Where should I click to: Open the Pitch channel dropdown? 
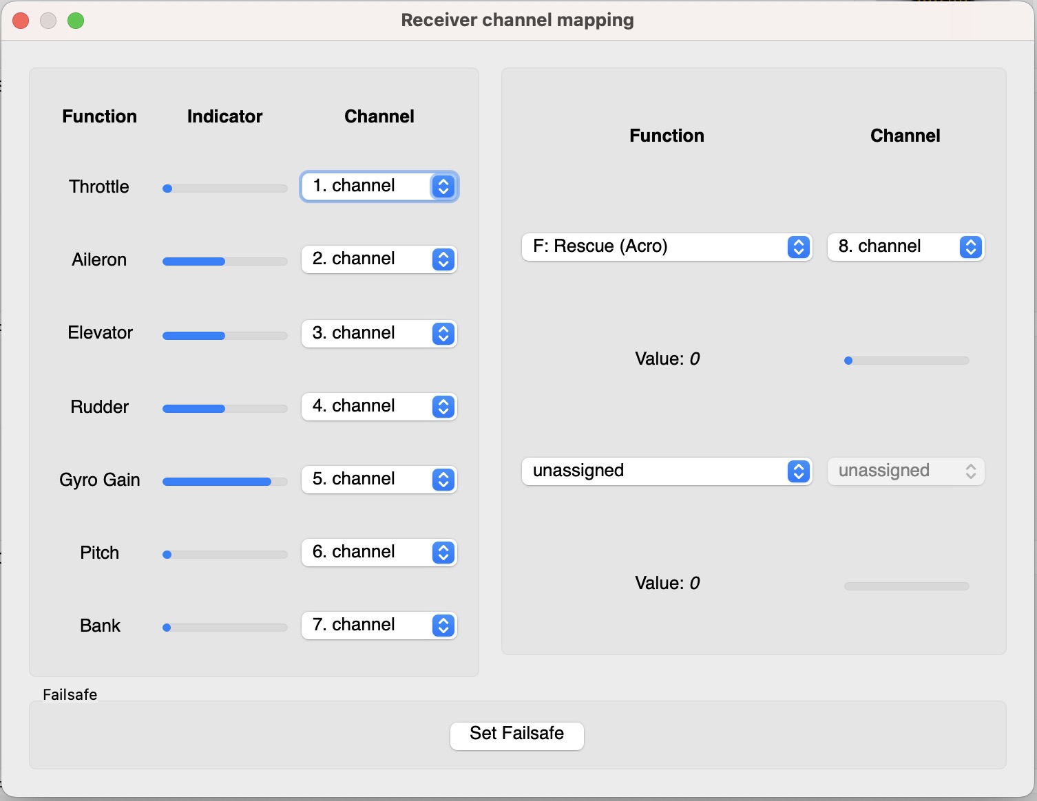coord(379,553)
